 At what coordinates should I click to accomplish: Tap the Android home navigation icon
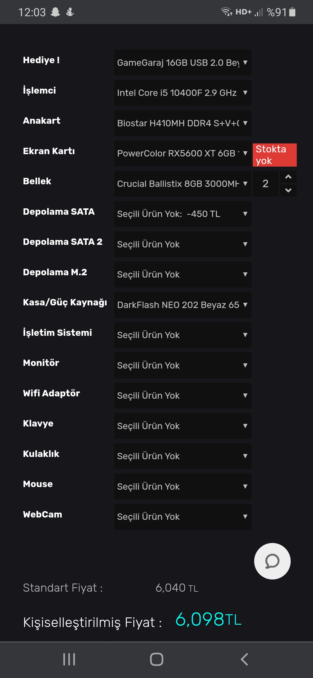[156, 659]
